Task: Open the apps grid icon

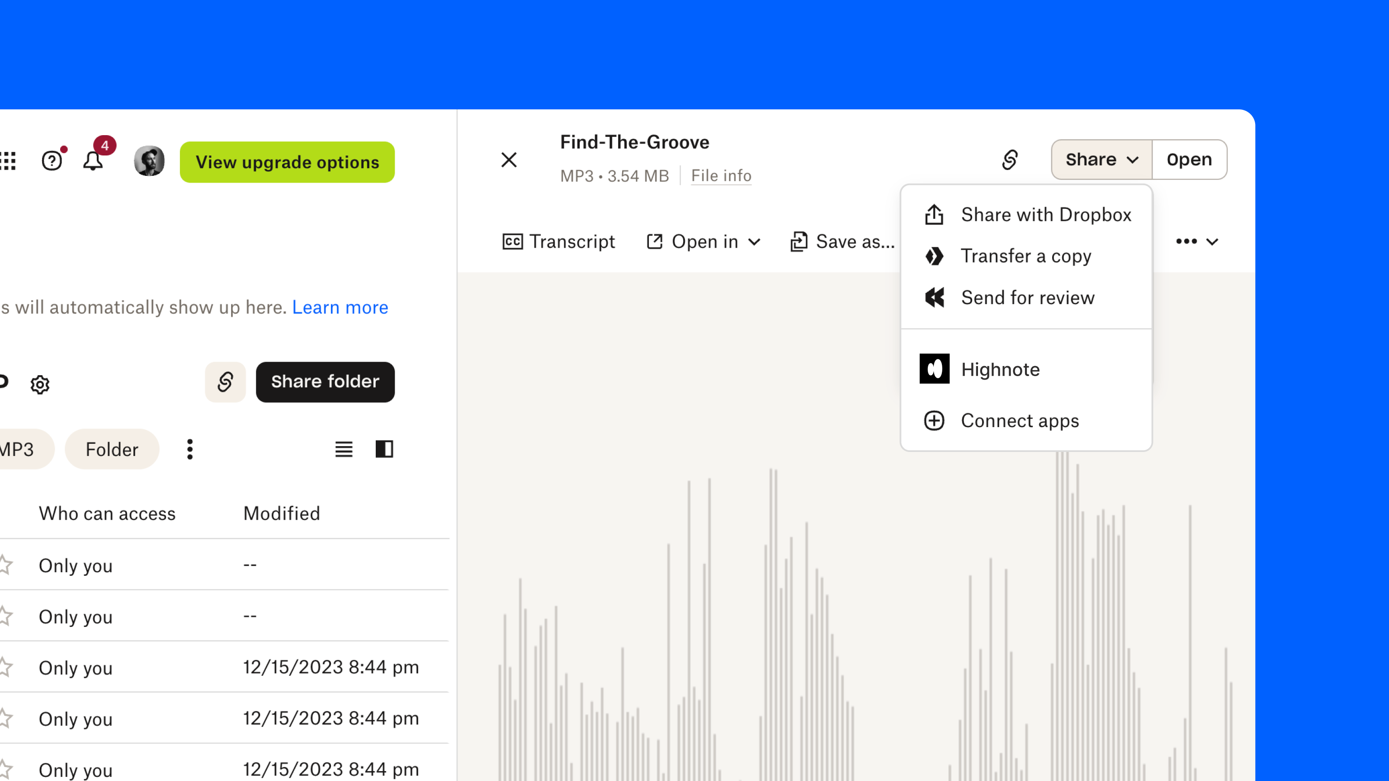Action: pos(8,160)
